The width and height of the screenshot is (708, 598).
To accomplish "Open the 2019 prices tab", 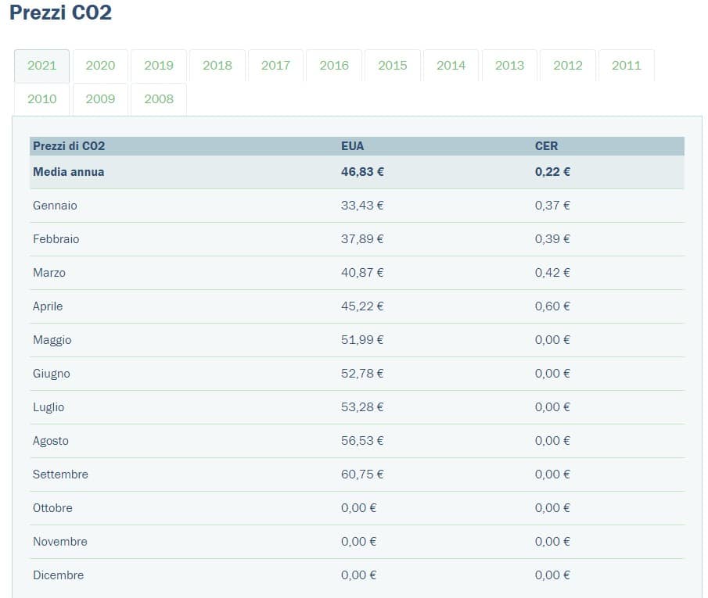I will coord(159,66).
